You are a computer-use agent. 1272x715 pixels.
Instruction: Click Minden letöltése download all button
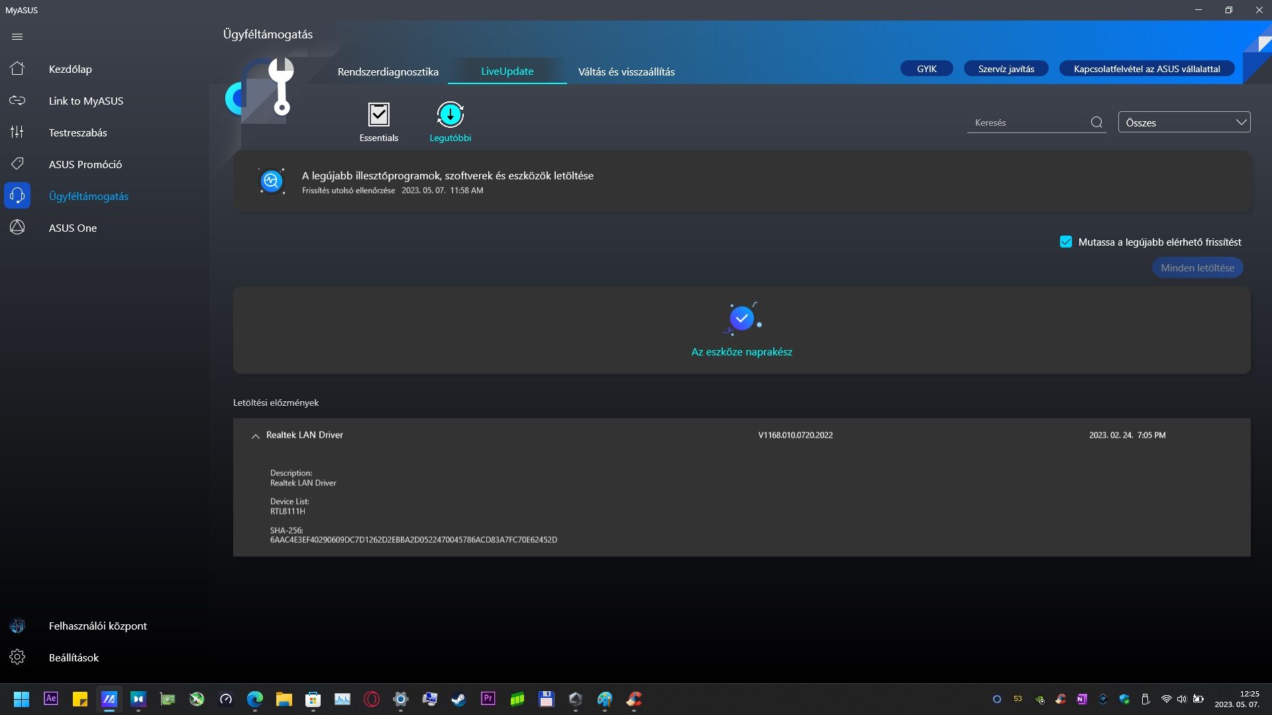[1197, 268]
